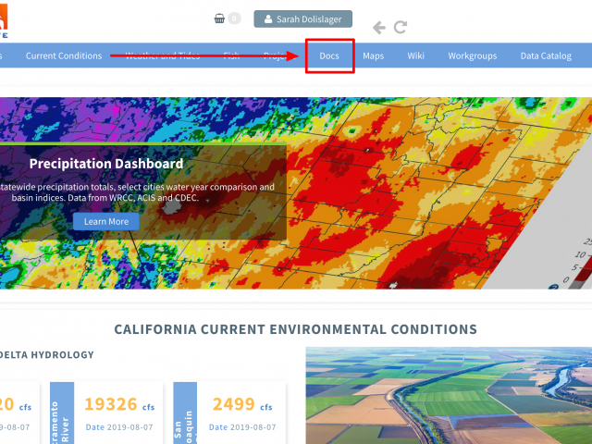This screenshot has width=592, height=444.
Task: Click the California Current Environmental Conditions title
Action: point(296,329)
